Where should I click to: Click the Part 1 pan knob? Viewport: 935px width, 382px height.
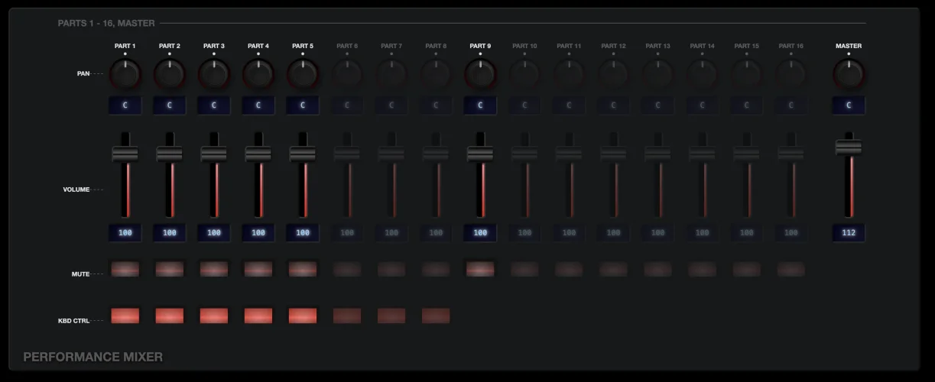coord(125,74)
